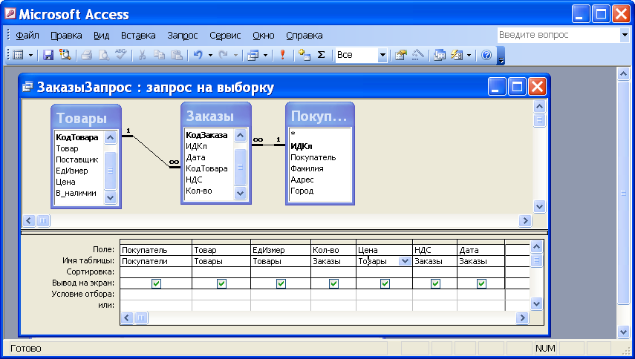
Task: Open the New Object dropdown arrow
Action: [x=469, y=55]
